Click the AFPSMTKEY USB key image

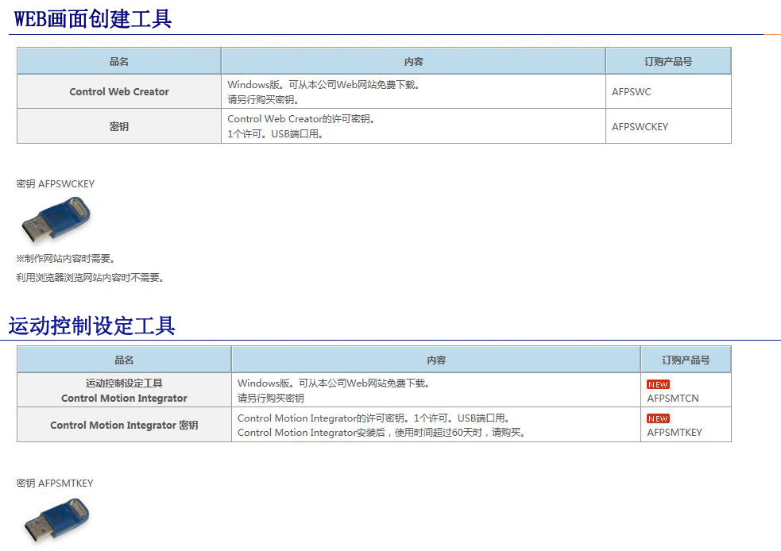point(56,520)
